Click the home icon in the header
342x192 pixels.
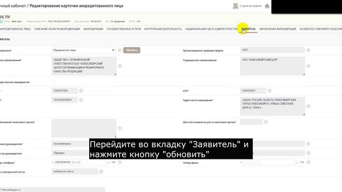[x=267, y=6]
